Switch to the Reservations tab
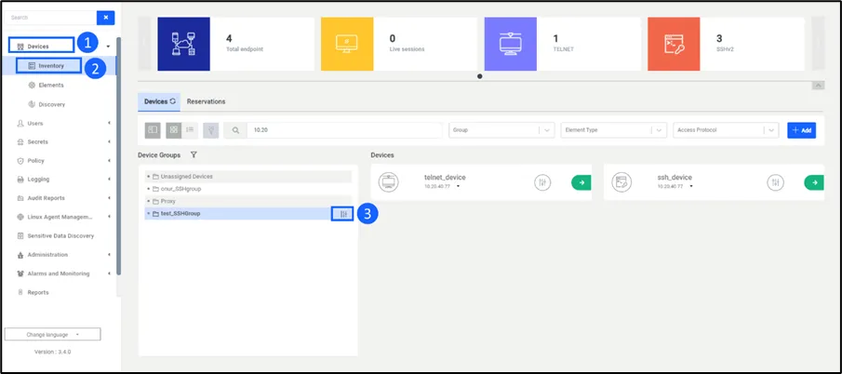This screenshot has width=842, height=374. pyautogui.click(x=207, y=101)
